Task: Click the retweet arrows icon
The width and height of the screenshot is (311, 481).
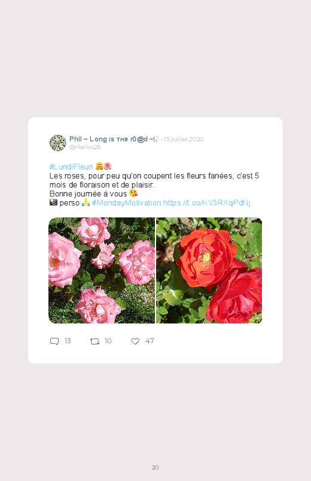Action: pos(94,341)
